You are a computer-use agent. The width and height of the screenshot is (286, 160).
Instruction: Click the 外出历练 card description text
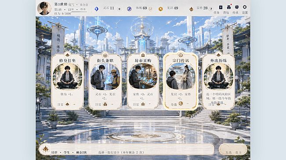pos(218,98)
